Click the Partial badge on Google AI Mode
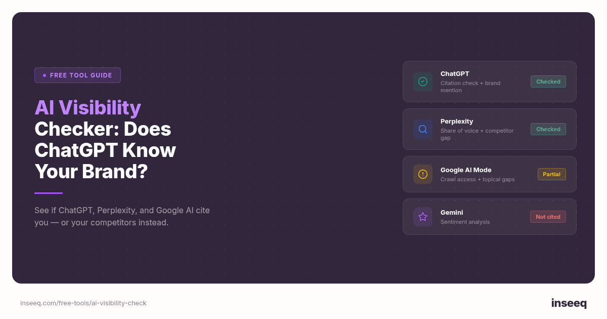Viewport: 607px width, 319px height. coord(551,174)
